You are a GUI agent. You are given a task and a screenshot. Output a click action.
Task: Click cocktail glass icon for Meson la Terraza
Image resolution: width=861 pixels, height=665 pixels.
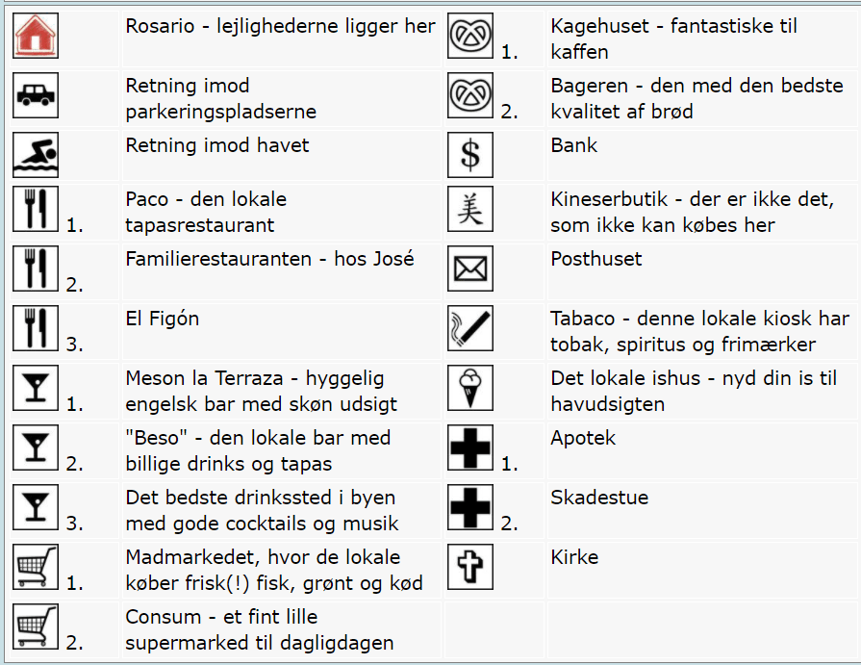pos(36,388)
